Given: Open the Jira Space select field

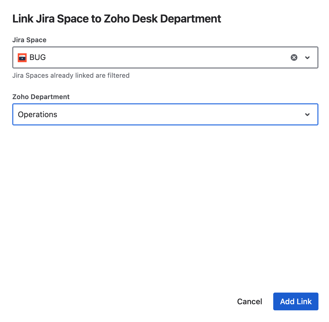Looking at the screenshot, I should (165, 57).
